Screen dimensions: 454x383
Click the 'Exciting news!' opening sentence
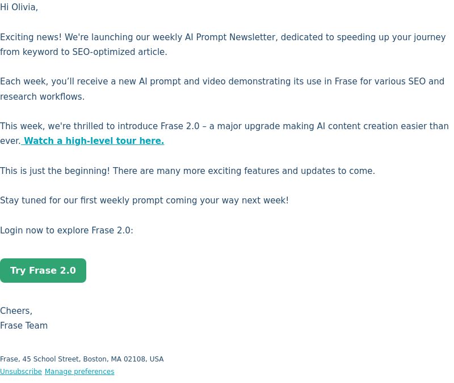[x=31, y=37]
